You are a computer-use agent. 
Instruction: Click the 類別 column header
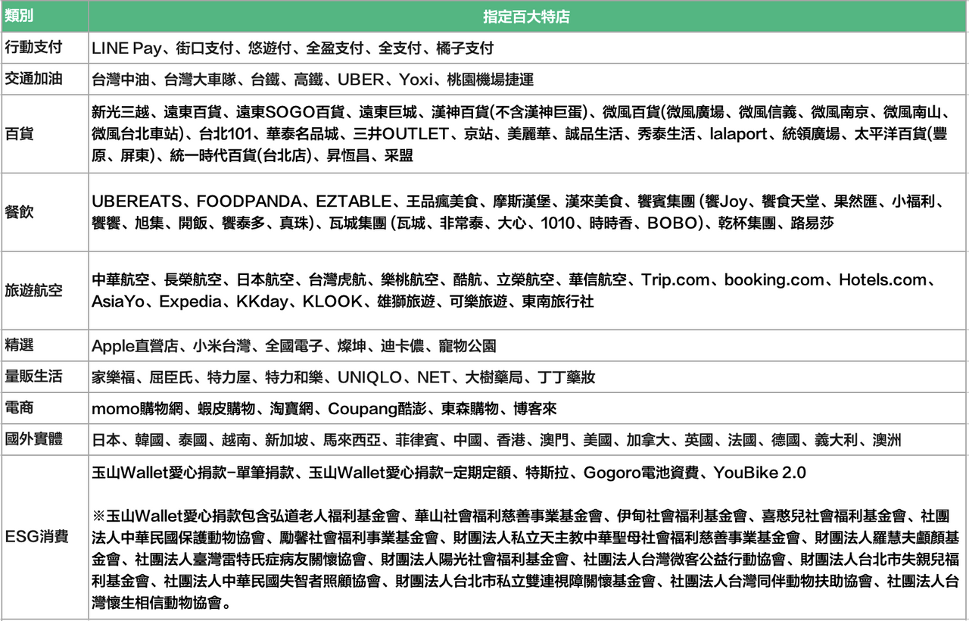tap(44, 16)
